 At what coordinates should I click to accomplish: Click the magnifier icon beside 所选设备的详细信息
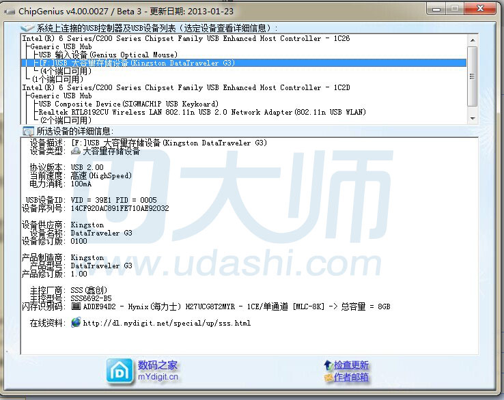point(28,131)
